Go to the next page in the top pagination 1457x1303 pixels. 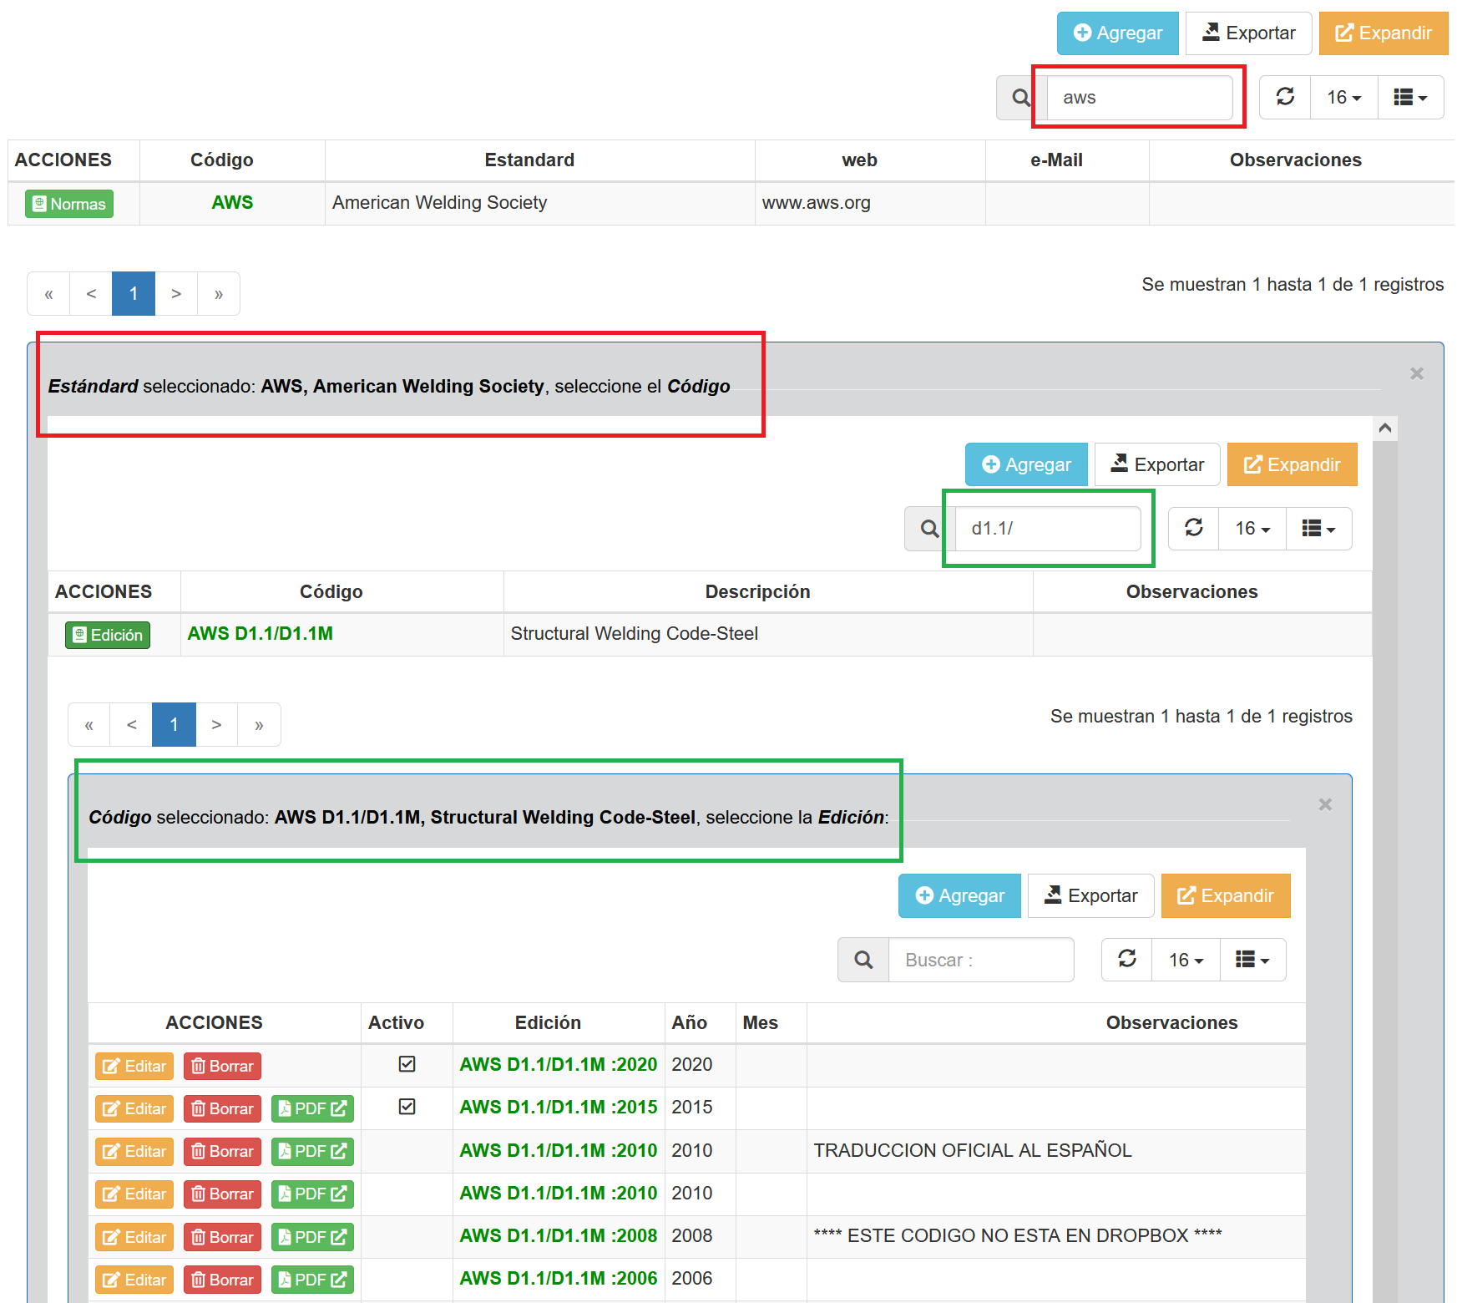coord(176,293)
